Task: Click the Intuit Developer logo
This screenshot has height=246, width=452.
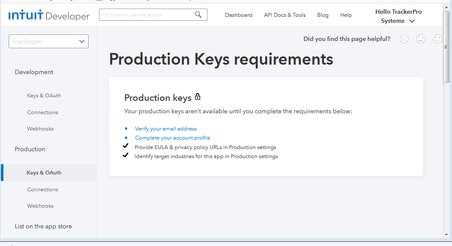Action: coord(49,16)
